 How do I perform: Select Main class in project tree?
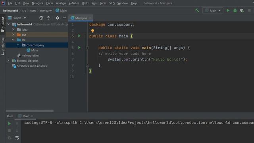click(x=32, y=50)
